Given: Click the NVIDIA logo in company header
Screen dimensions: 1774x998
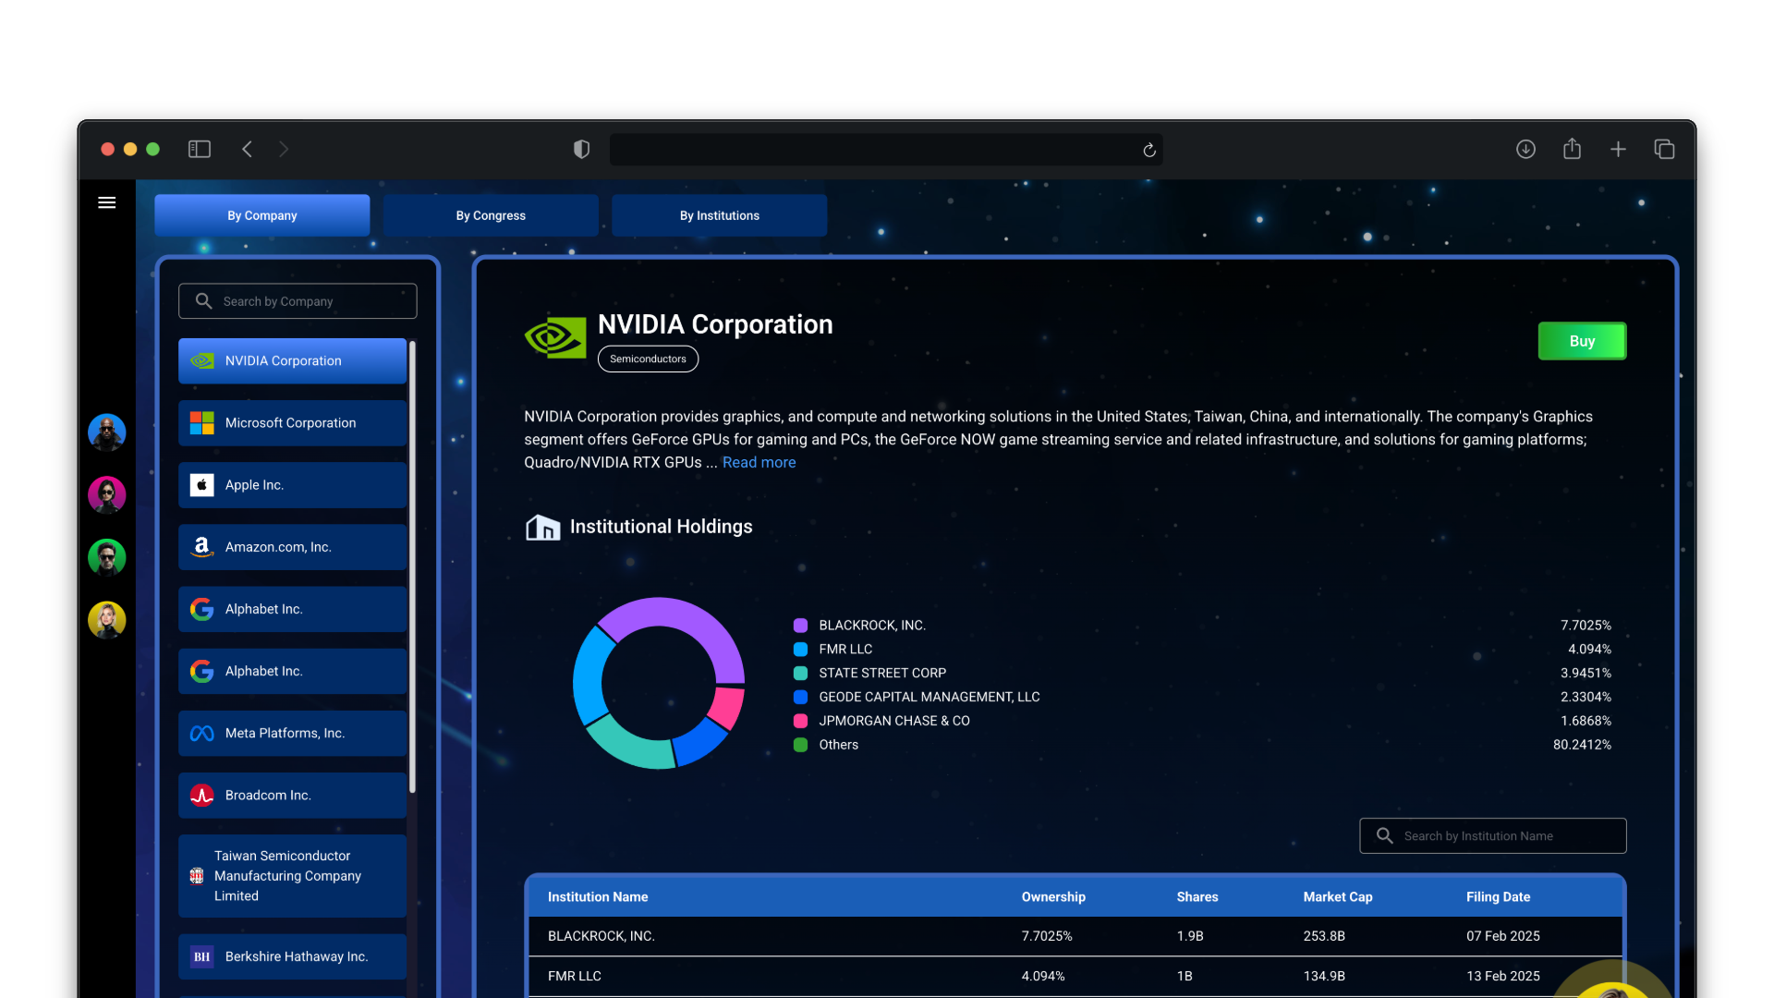Looking at the screenshot, I should [555, 337].
